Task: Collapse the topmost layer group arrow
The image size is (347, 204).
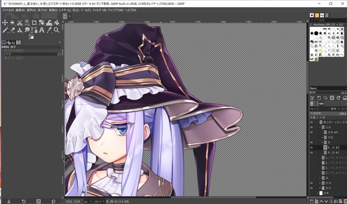Action: click(x=318, y=122)
